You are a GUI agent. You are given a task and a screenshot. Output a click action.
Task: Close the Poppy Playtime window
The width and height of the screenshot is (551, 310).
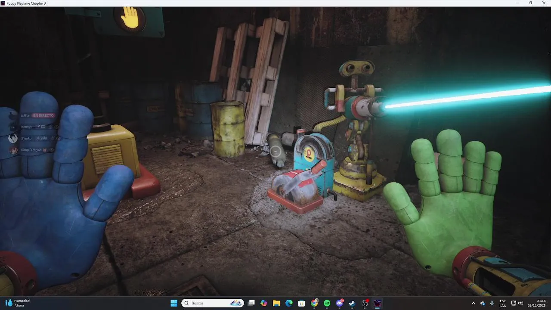pos(543,3)
